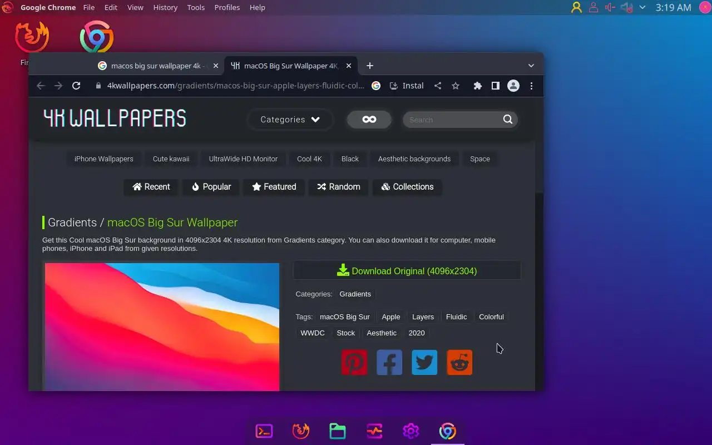This screenshot has height=445, width=712.
Task: Click the yellow user tray icon
Action: click(576, 7)
